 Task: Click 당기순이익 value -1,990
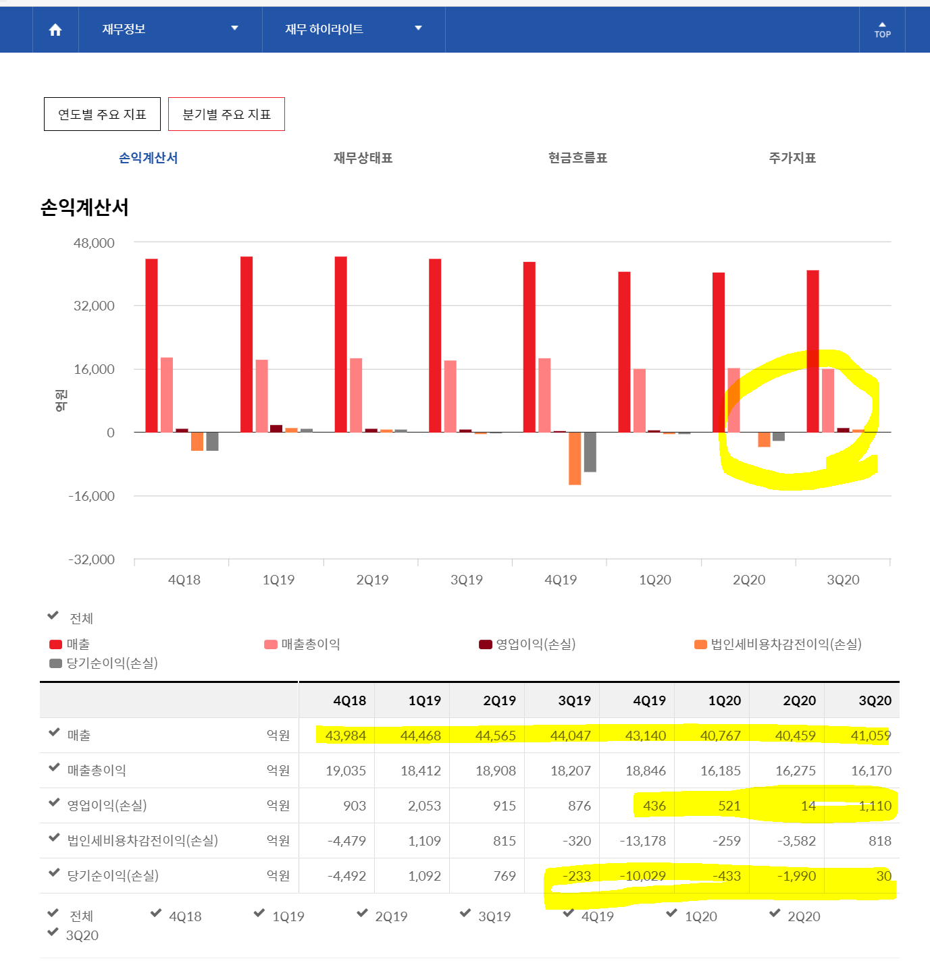click(796, 876)
